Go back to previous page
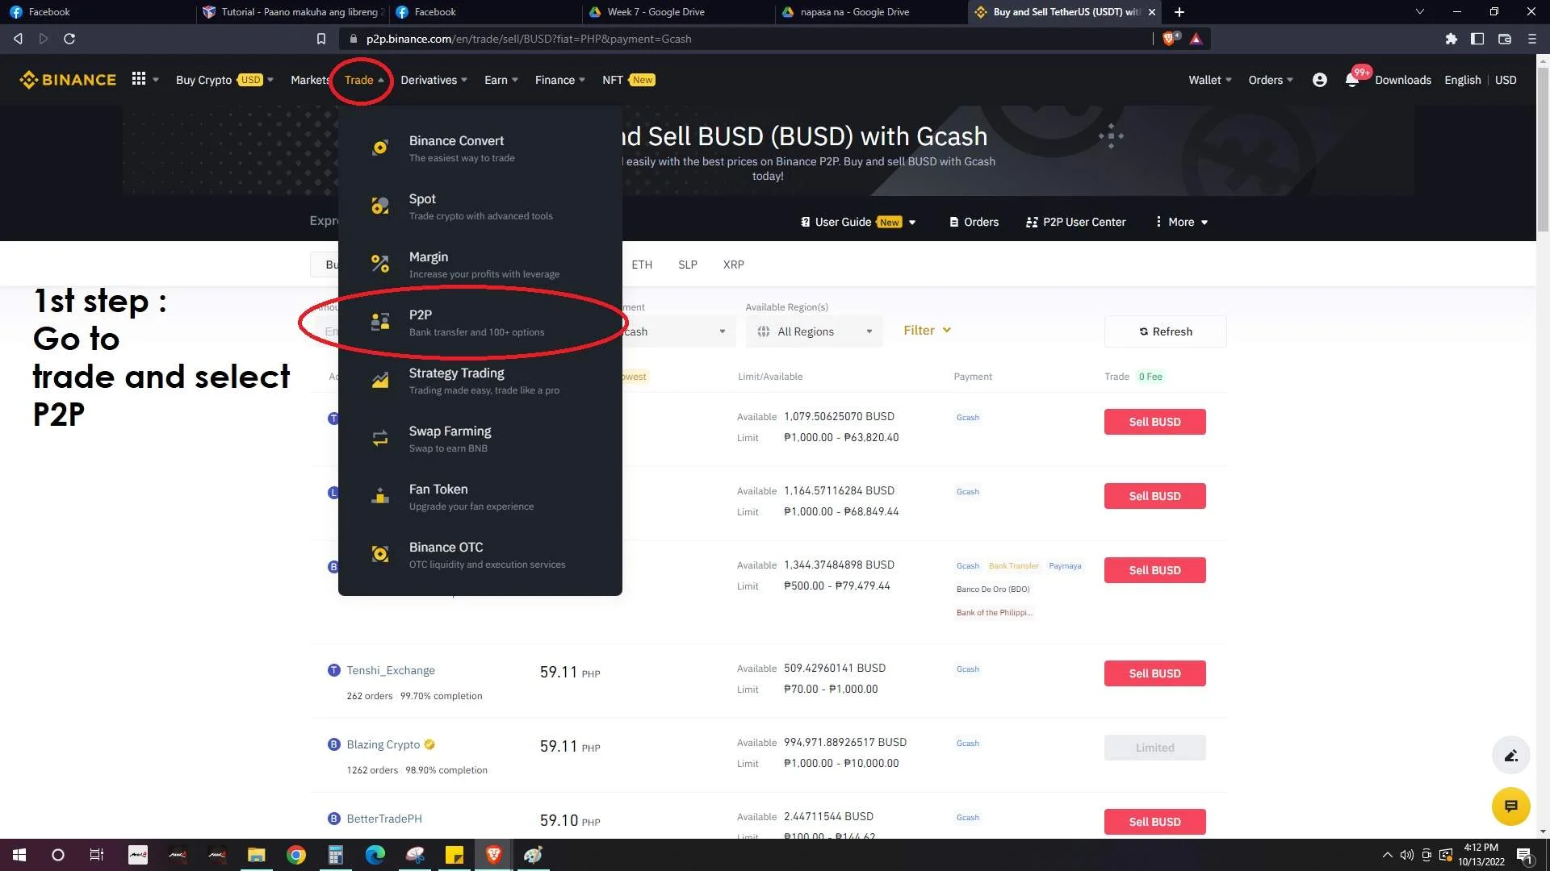Screen dimensions: 1550x871 18,39
